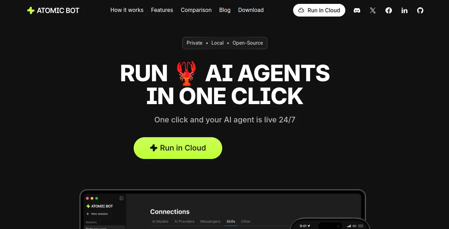Select the Messengers tab in preview

pos(210,222)
